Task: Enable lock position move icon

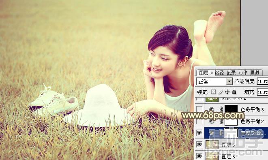Action: (x=227, y=92)
